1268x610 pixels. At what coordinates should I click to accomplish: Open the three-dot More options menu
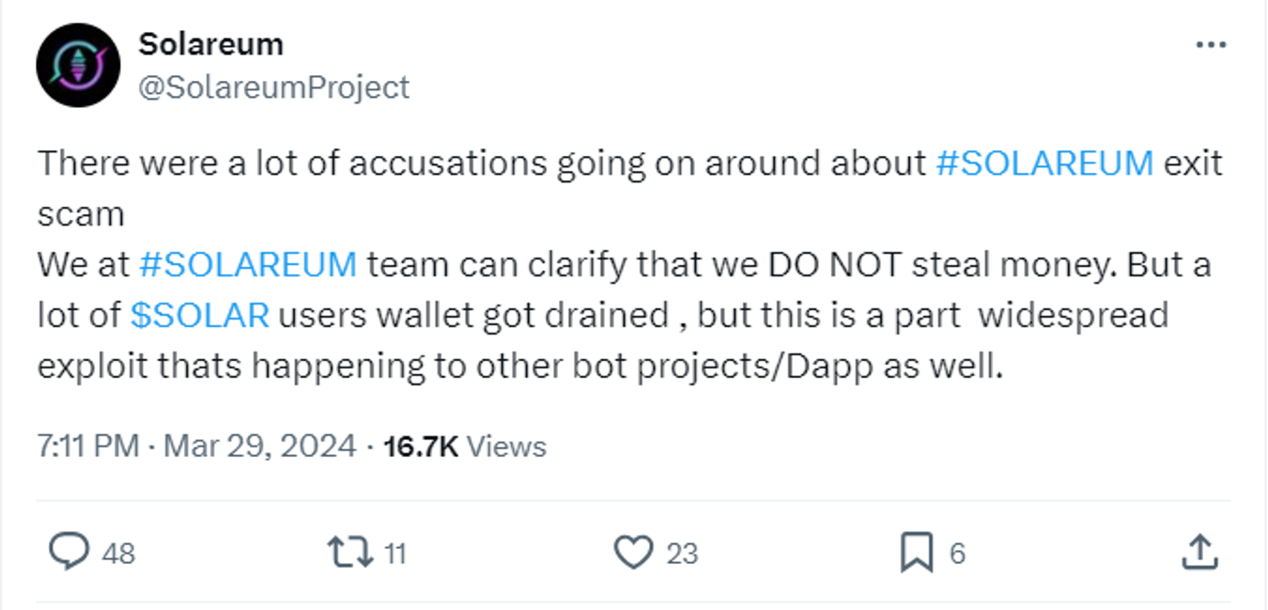pyautogui.click(x=1210, y=45)
